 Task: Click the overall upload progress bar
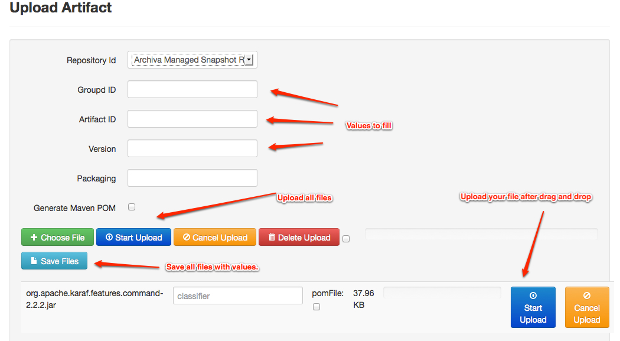(481, 234)
